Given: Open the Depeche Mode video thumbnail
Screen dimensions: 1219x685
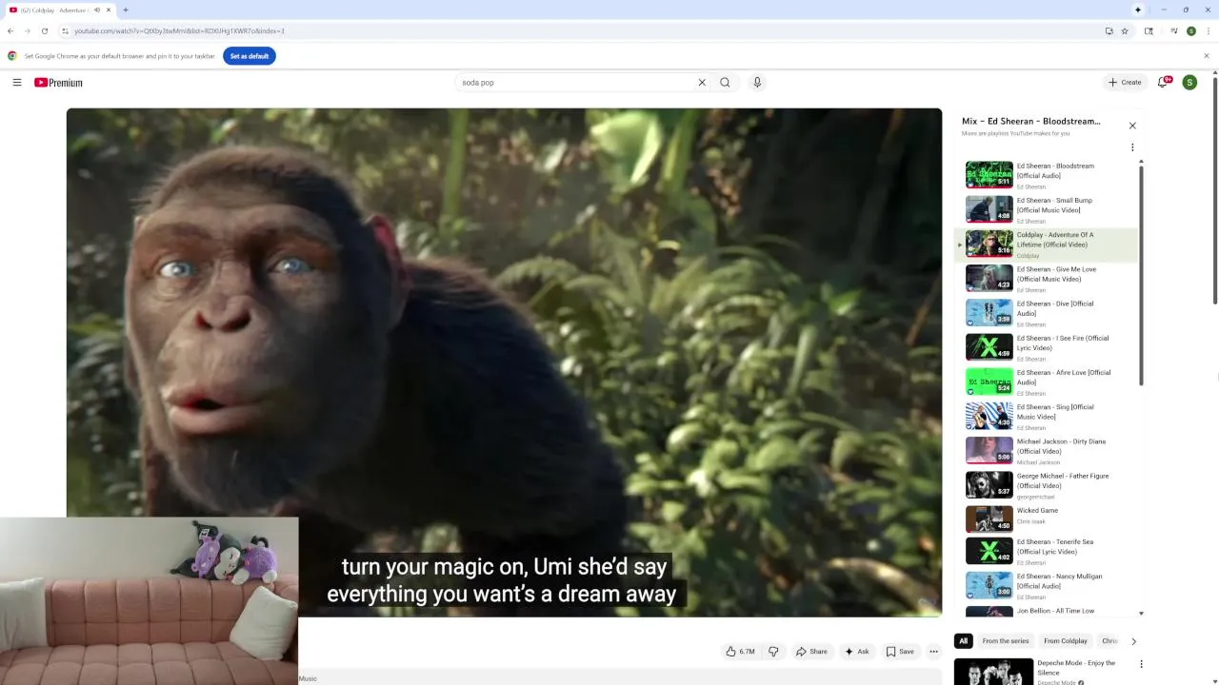Looking at the screenshot, I should point(993,672).
